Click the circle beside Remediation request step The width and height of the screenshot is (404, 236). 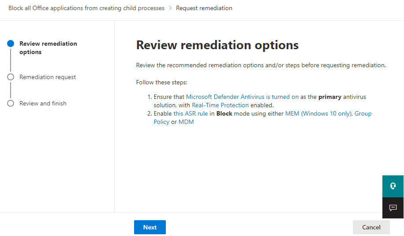tap(11, 77)
